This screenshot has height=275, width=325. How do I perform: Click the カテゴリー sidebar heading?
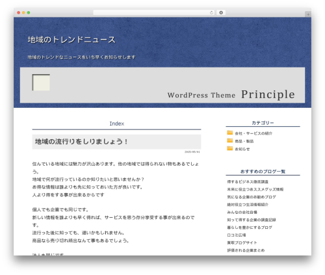tap(263, 123)
